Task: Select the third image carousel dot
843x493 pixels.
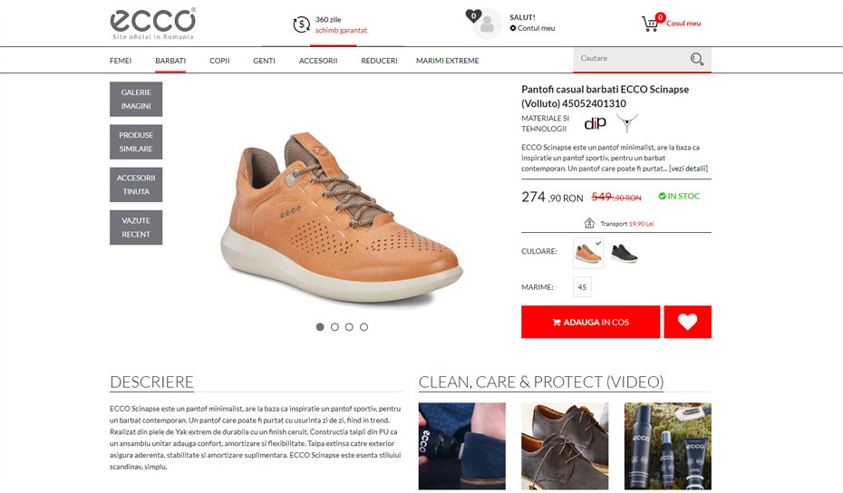Action: click(x=349, y=327)
